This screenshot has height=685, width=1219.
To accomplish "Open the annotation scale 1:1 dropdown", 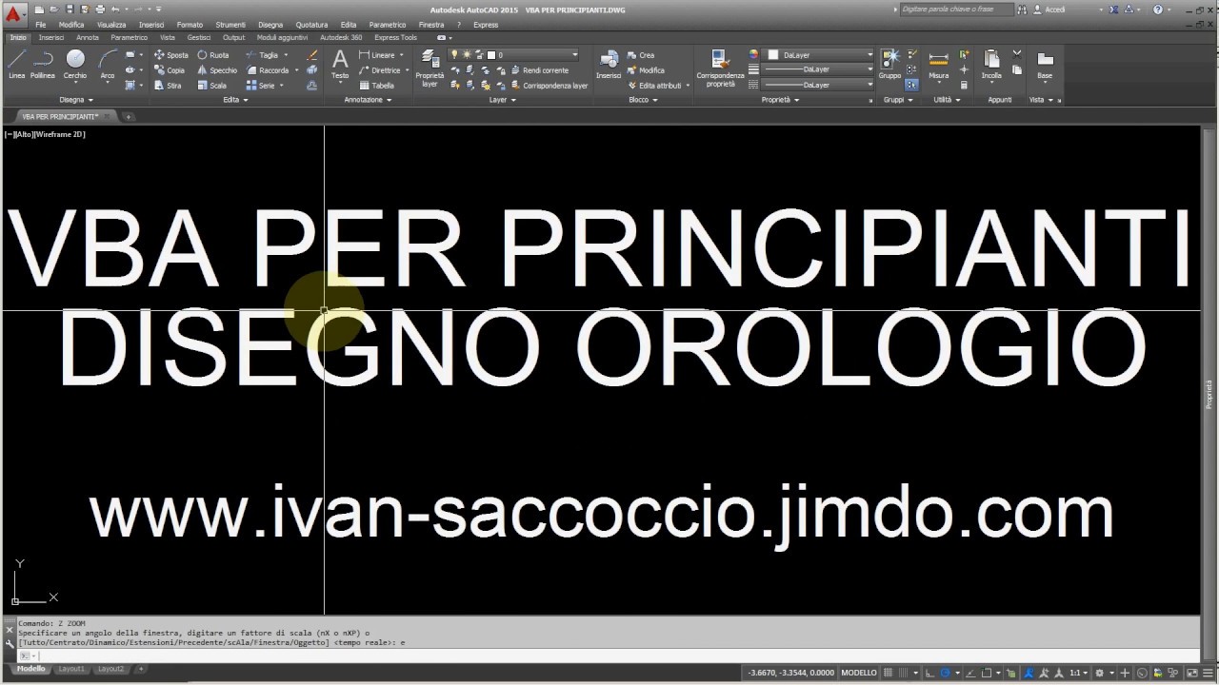I will [x=1078, y=673].
